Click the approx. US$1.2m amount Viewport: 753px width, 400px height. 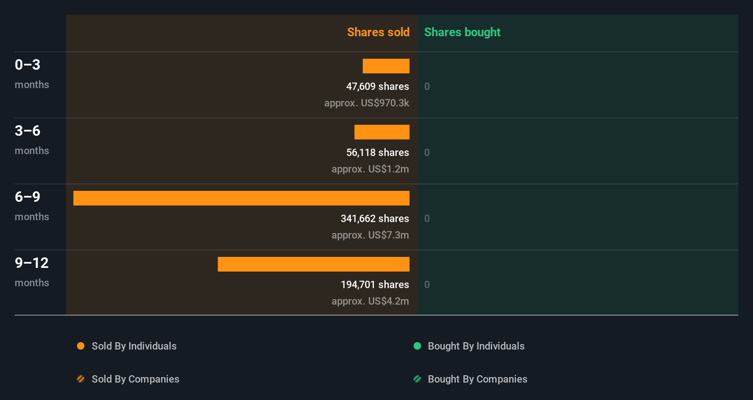(x=370, y=169)
